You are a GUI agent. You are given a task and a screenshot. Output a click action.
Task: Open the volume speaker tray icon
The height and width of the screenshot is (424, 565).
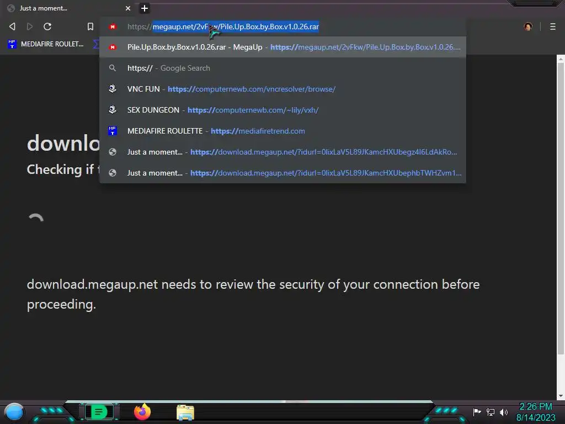point(503,412)
